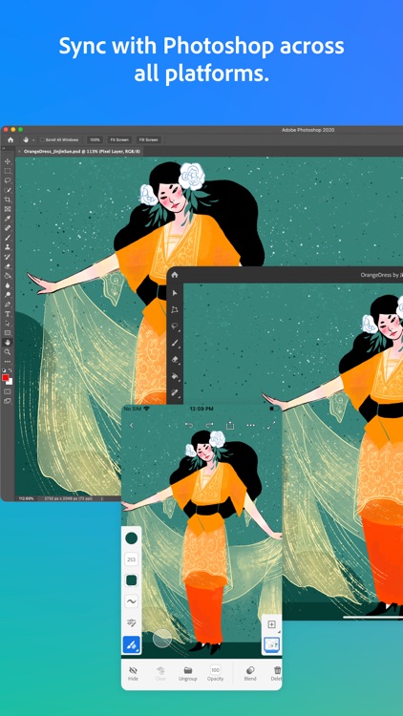
Task: Select the Spot Healing Brush tool
Action: (x=8, y=228)
